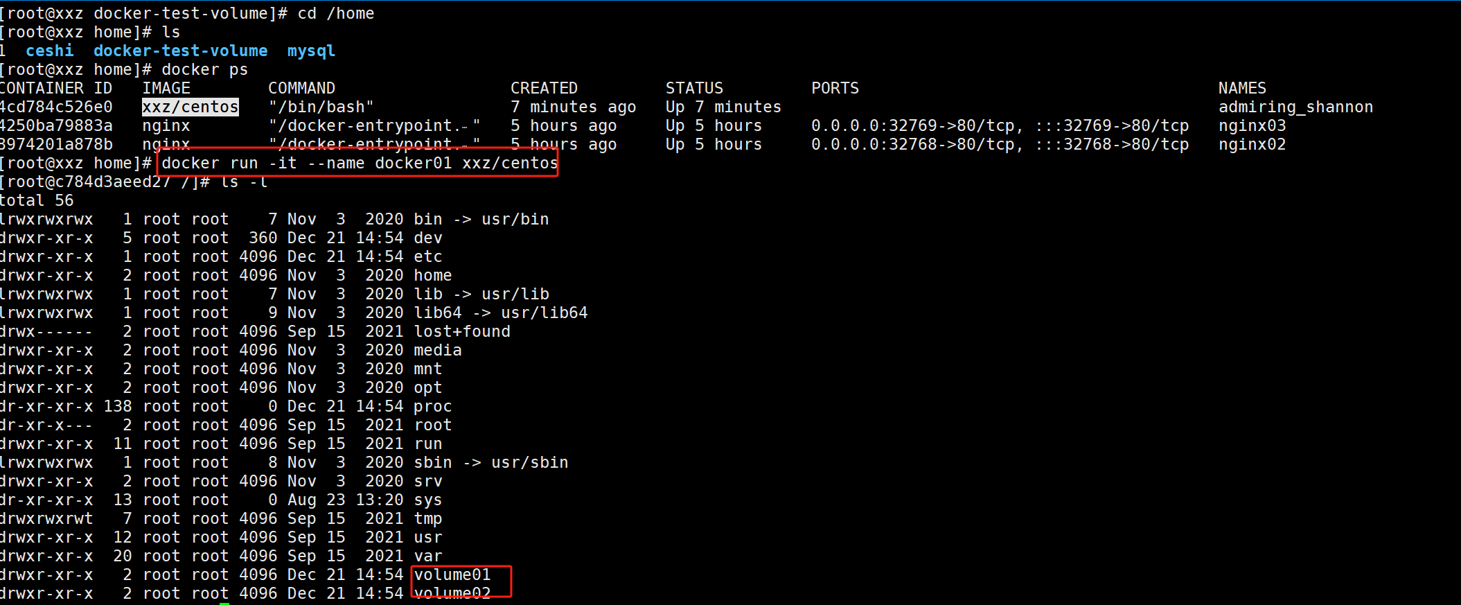Click the media directory entry
The width and height of the screenshot is (1461, 605).
(437, 350)
